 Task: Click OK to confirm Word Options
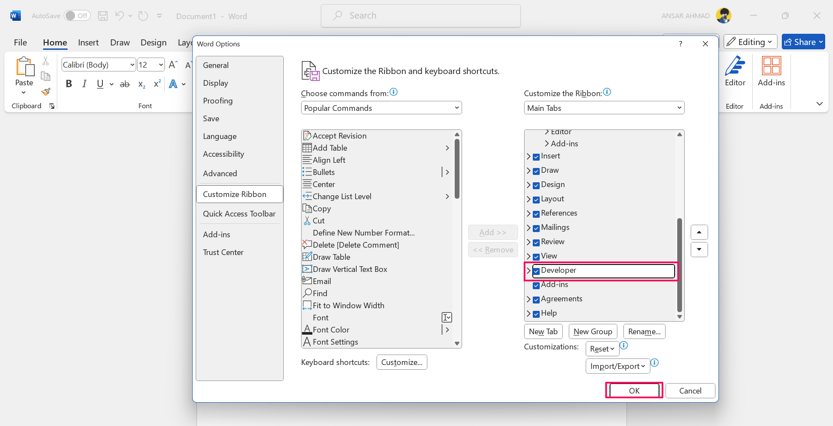point(634,390)
